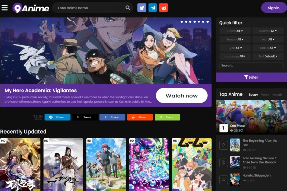Image resolution: width=287 pixels, height=191 pixels.
Task: Open the Language All dropdown
Action: [235, 56]
